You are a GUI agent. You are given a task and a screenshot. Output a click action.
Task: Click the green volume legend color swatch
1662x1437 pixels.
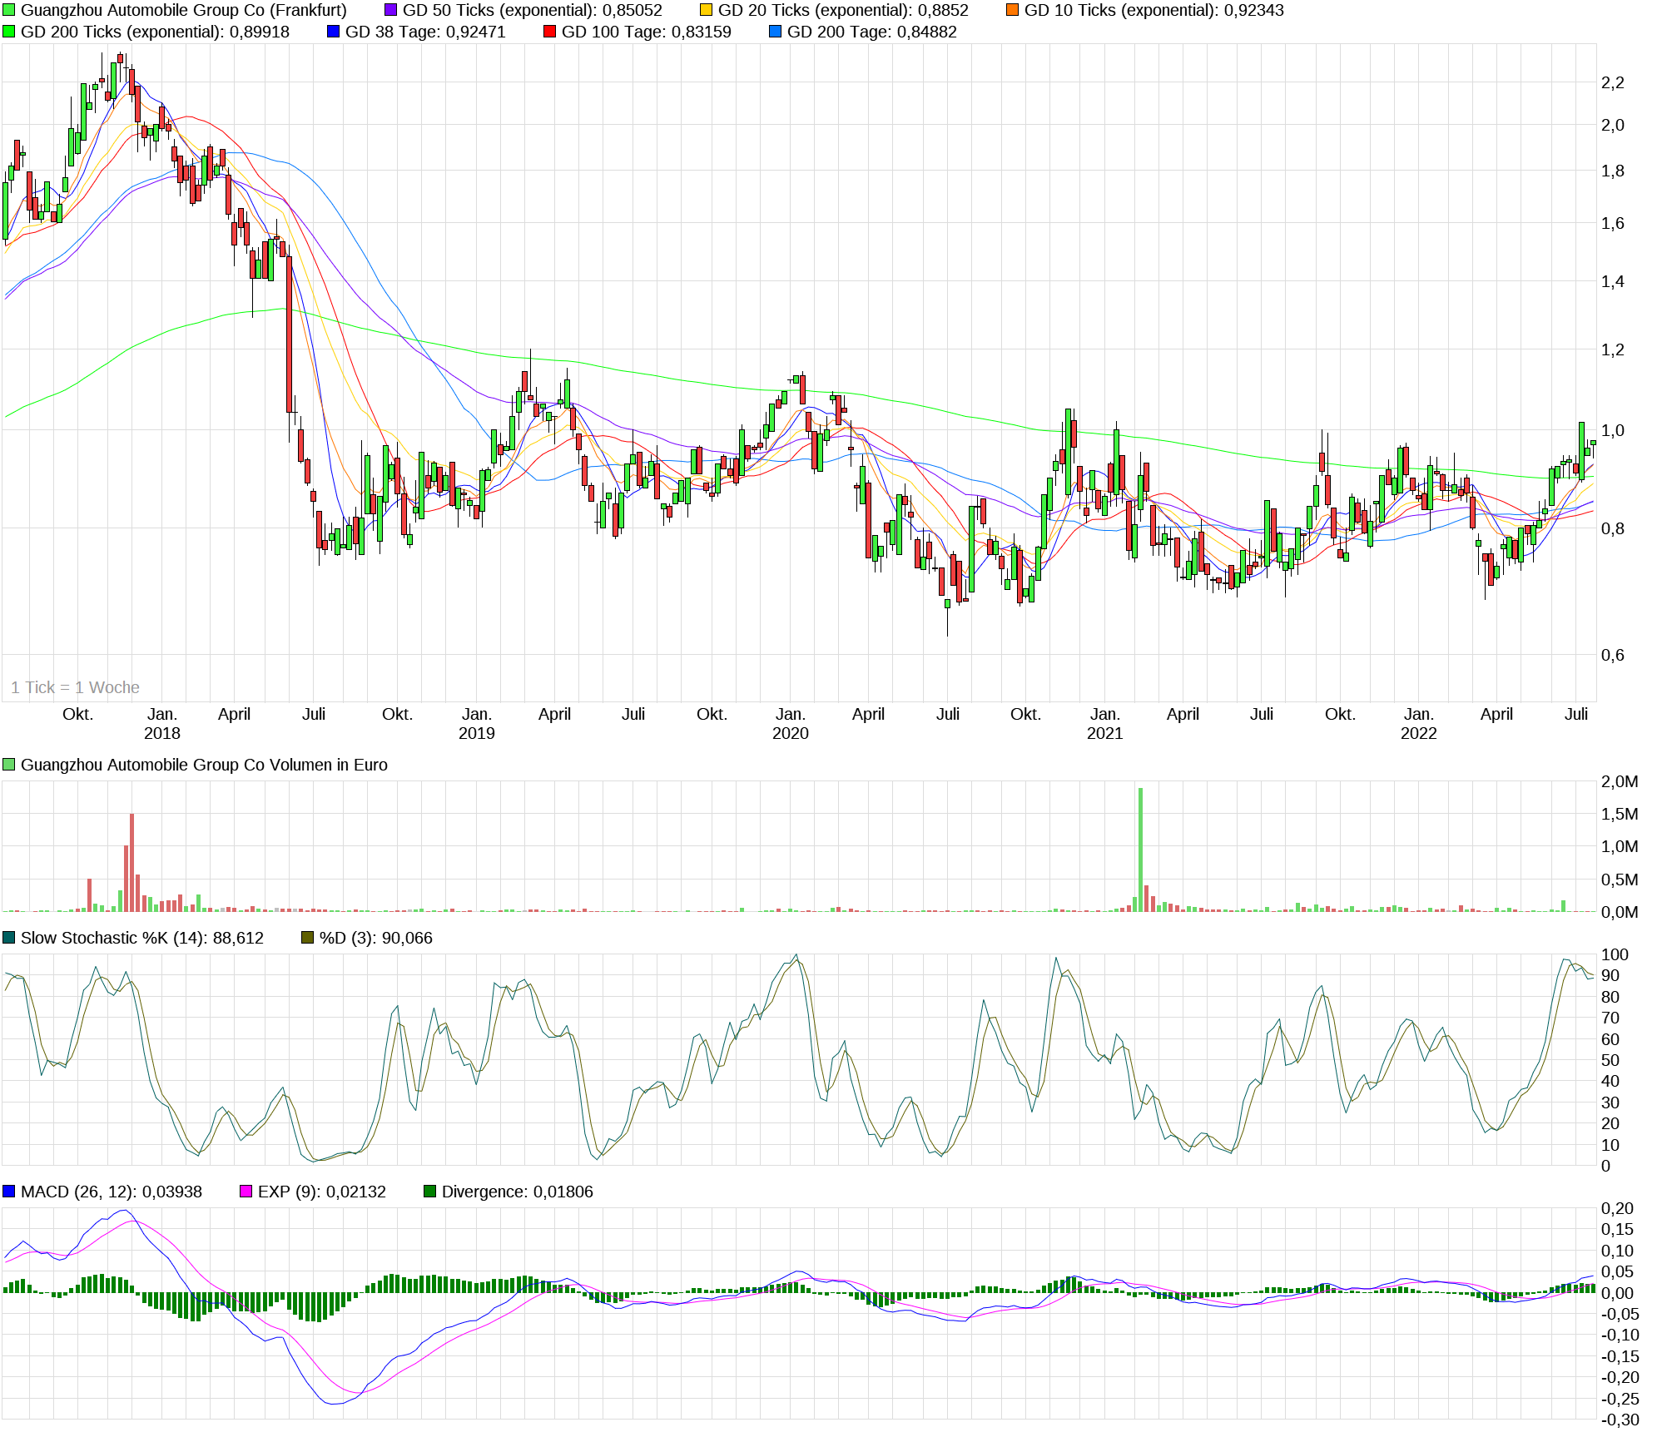coord(8,764)
